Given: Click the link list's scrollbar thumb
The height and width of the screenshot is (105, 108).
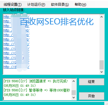Looking at the screenshot, I should [101, 65].
